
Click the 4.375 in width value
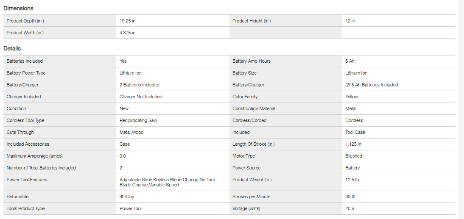pos(128,33)
